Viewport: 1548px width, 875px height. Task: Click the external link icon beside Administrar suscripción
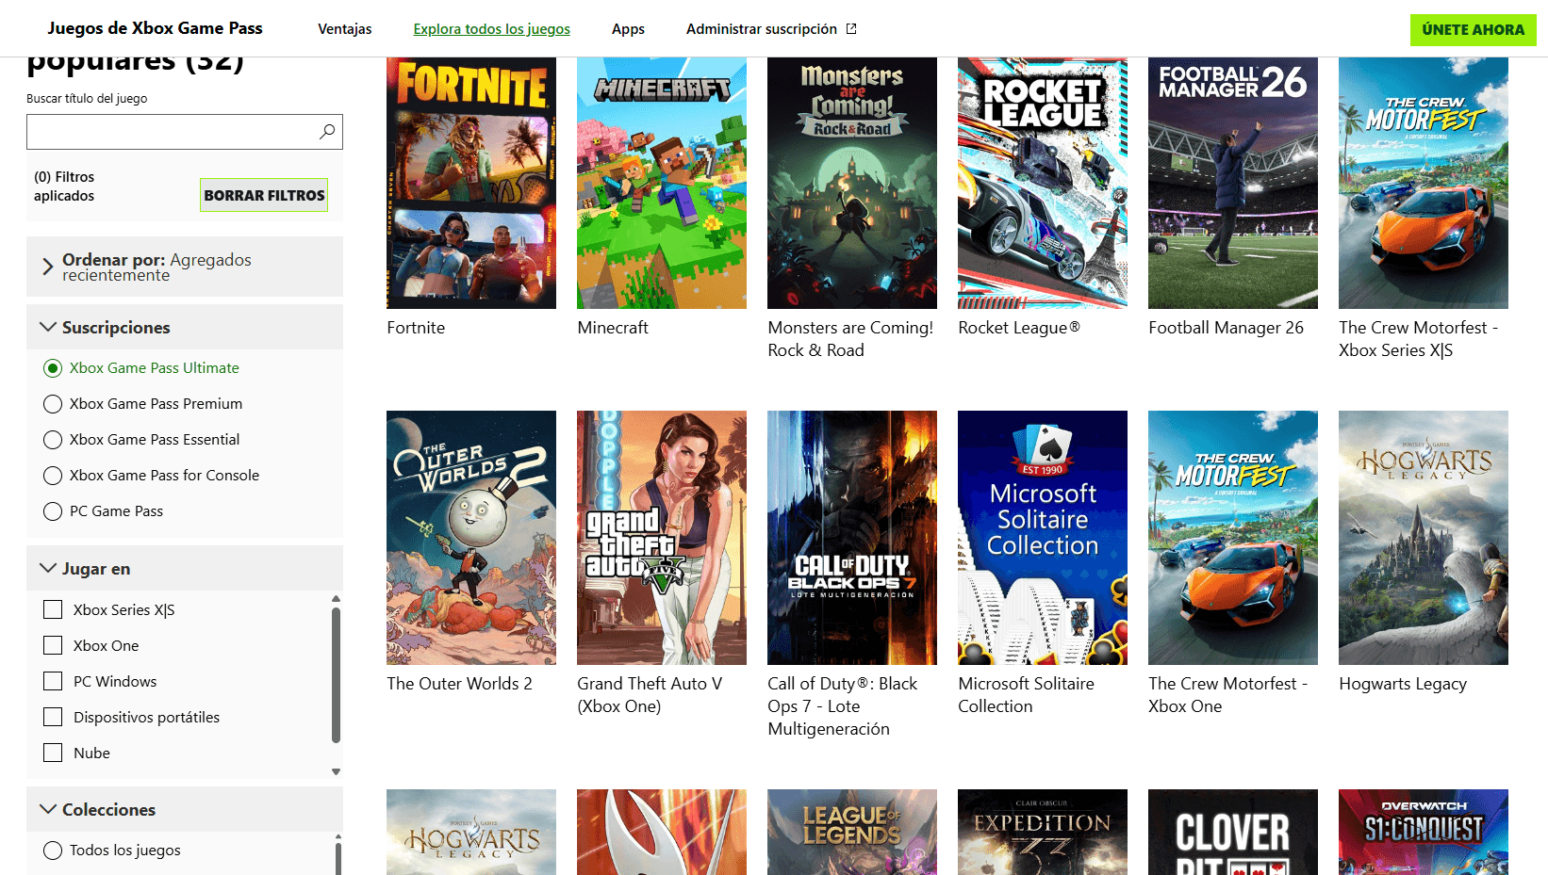coord(851,29)
